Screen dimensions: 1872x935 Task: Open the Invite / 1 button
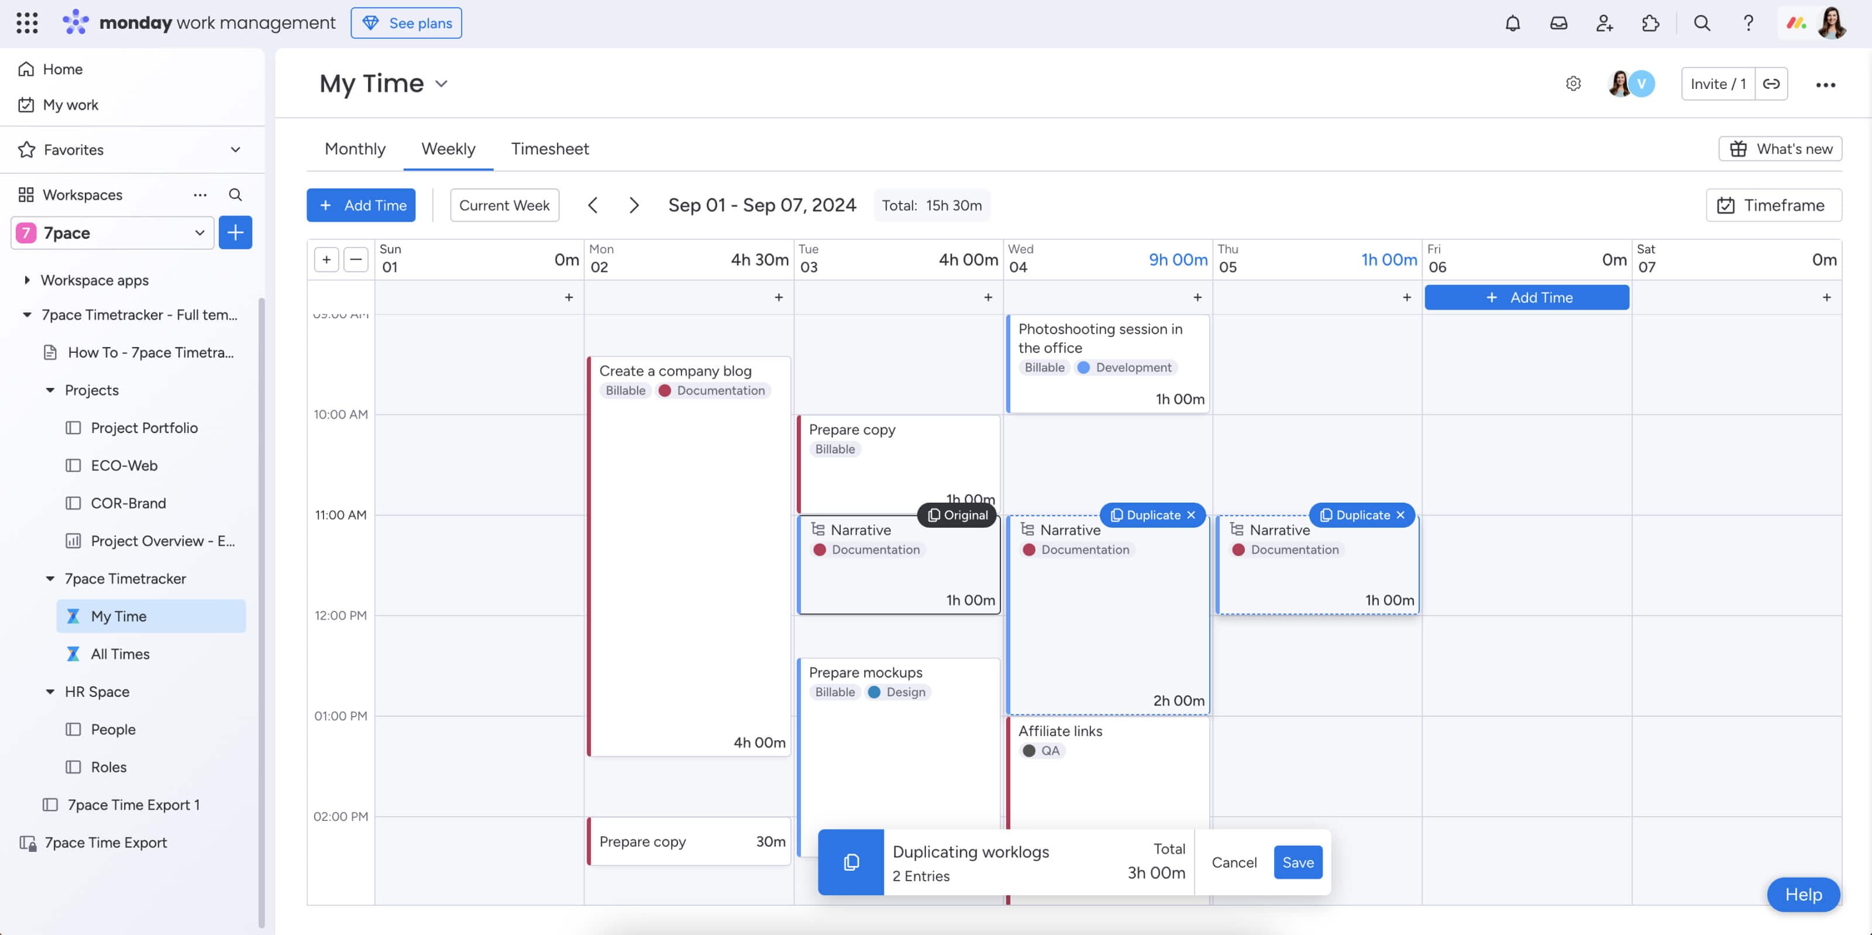tap(1718, 84)
